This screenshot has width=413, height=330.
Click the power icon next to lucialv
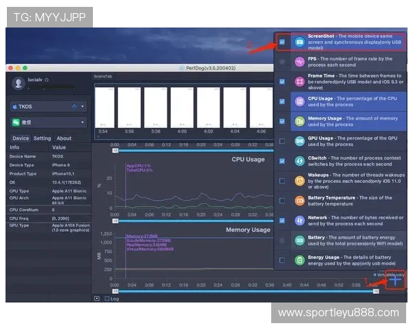click(47, 80)
